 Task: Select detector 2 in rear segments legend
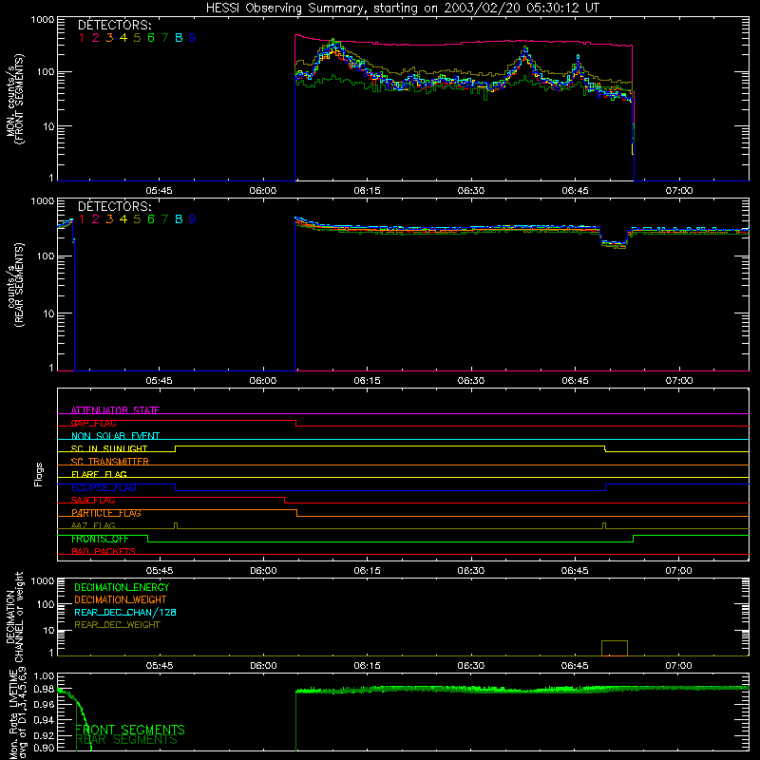coord(96,219)
